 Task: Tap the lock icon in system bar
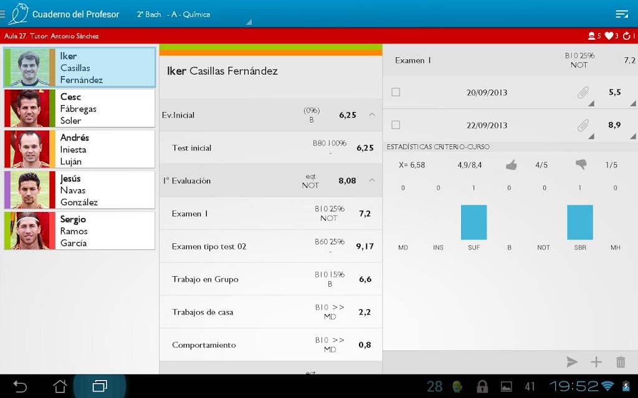coord(483,386)
